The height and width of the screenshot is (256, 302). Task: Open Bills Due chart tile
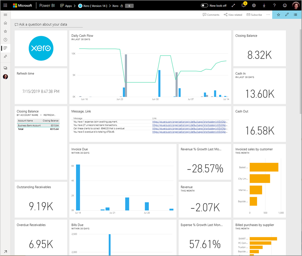123,237
